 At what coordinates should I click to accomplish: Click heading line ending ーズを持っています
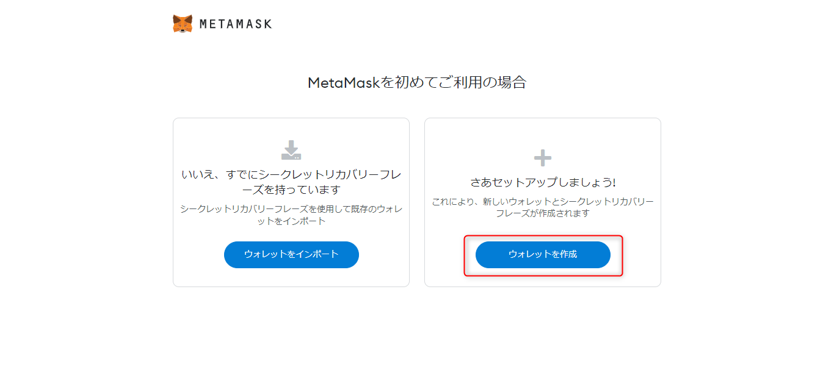(x=291, y=190)
